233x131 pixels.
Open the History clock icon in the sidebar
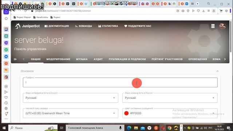[x=6, y=103]
